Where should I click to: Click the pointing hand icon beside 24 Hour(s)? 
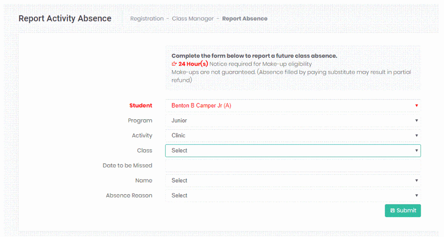[x=174, y=64]
